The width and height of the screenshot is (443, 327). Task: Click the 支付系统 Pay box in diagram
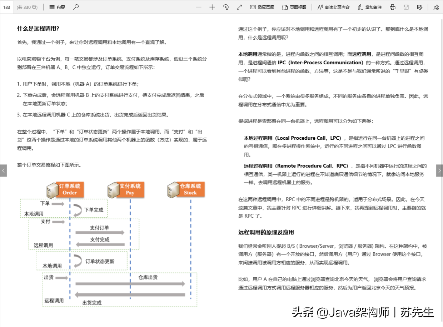[x=130, y=189]
